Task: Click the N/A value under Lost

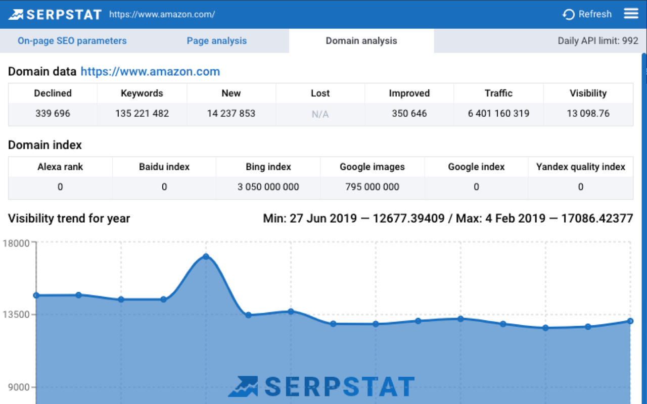Action: tap(320, 114)
